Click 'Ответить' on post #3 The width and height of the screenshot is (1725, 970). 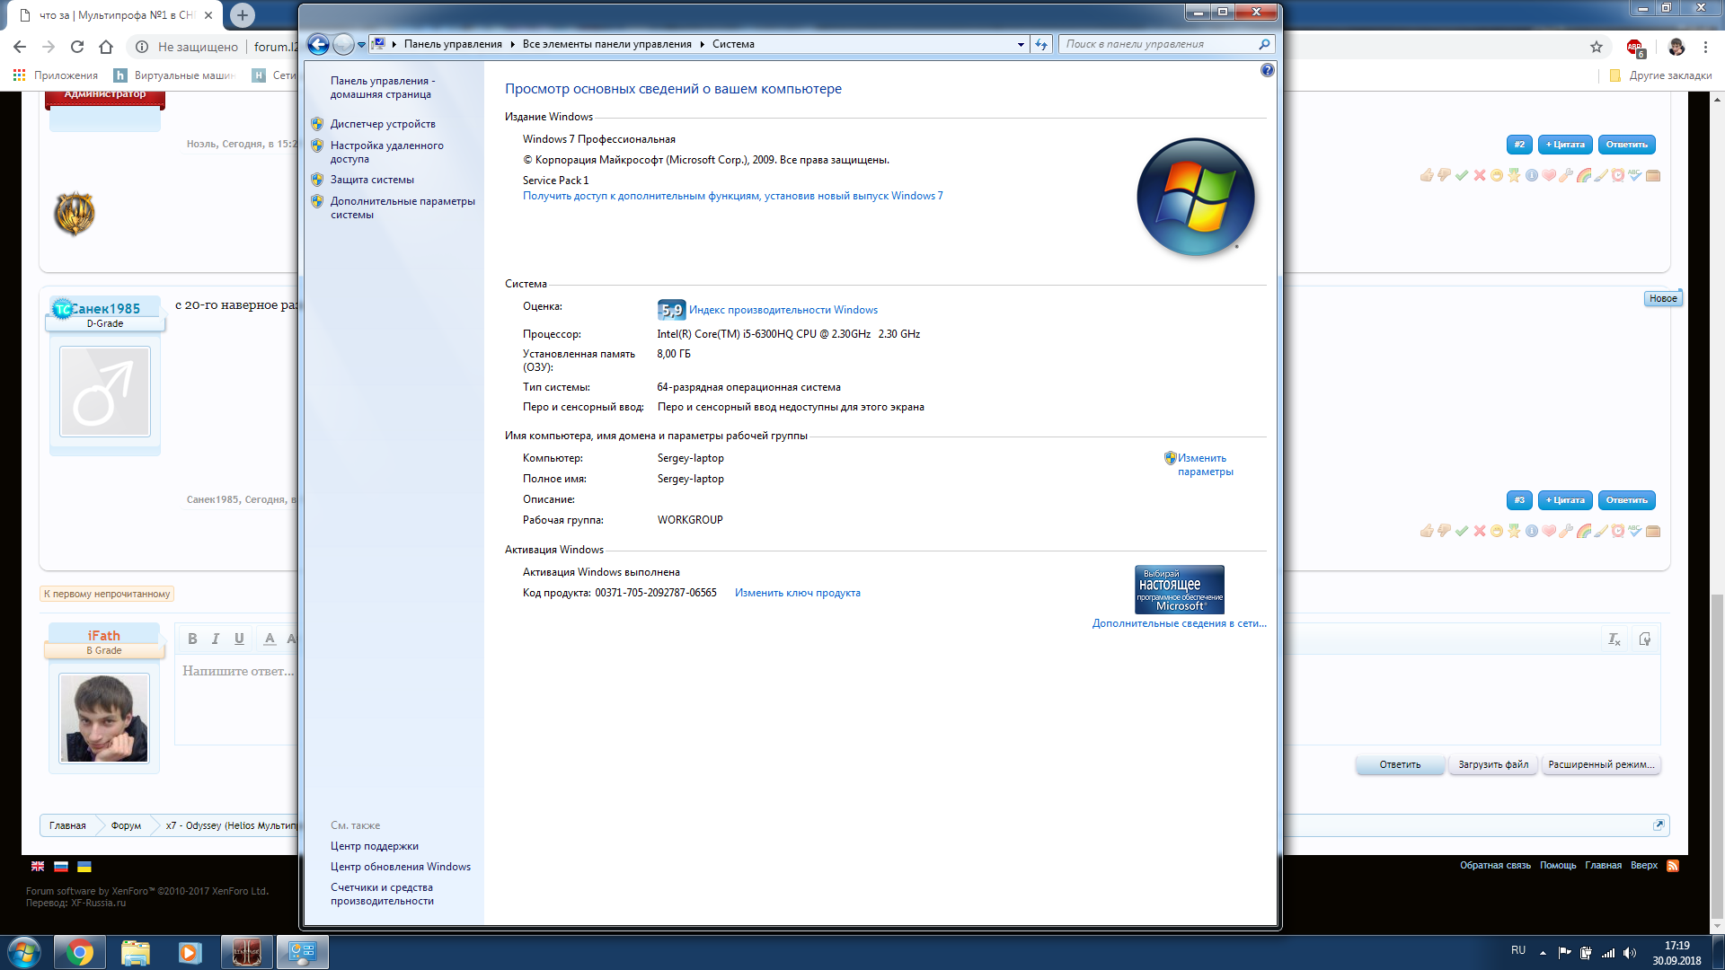[x=1626, y=500]
